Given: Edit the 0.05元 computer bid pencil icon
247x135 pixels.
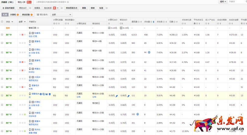Looking at the screenshot, I should coord(117,96).
